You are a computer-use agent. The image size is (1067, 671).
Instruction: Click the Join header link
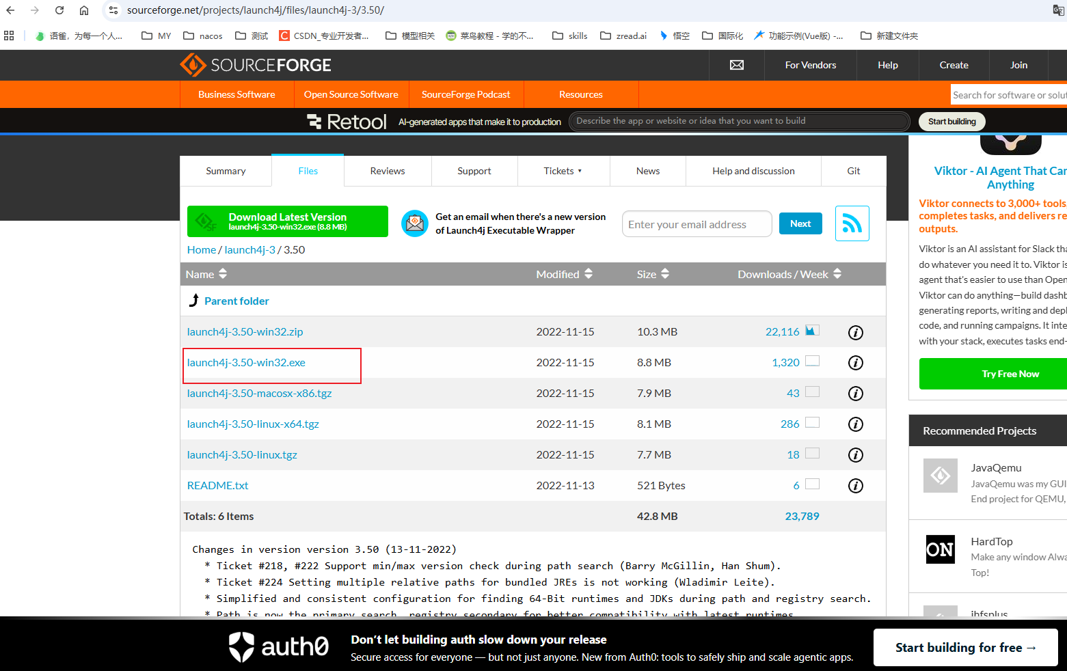pyautogui.click(x=1019, y=65)
